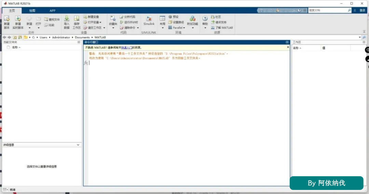
Task: Expand the 清除命令 dropdown arrow
Action: coord(138,28)
